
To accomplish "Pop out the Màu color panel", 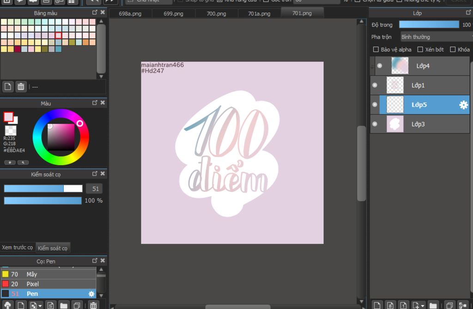I will [94, 103].
